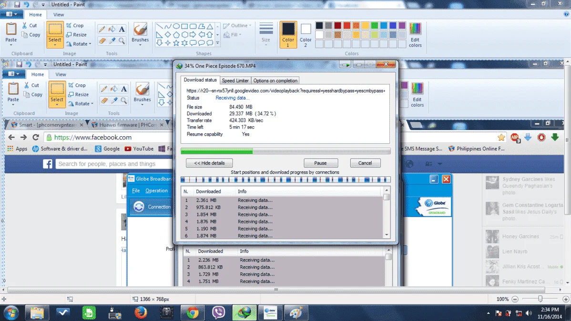Open the Apps bookmark shortcut
571x321 pixels.
pos(17,149)
